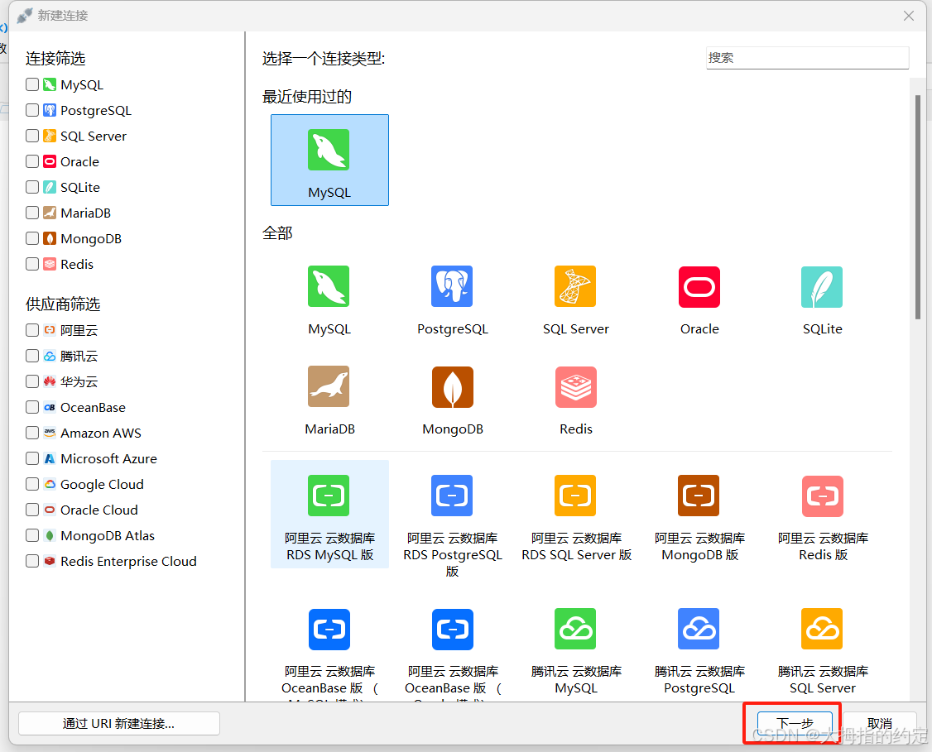Select recently used MySQL icon

click(x=329, y=151)
